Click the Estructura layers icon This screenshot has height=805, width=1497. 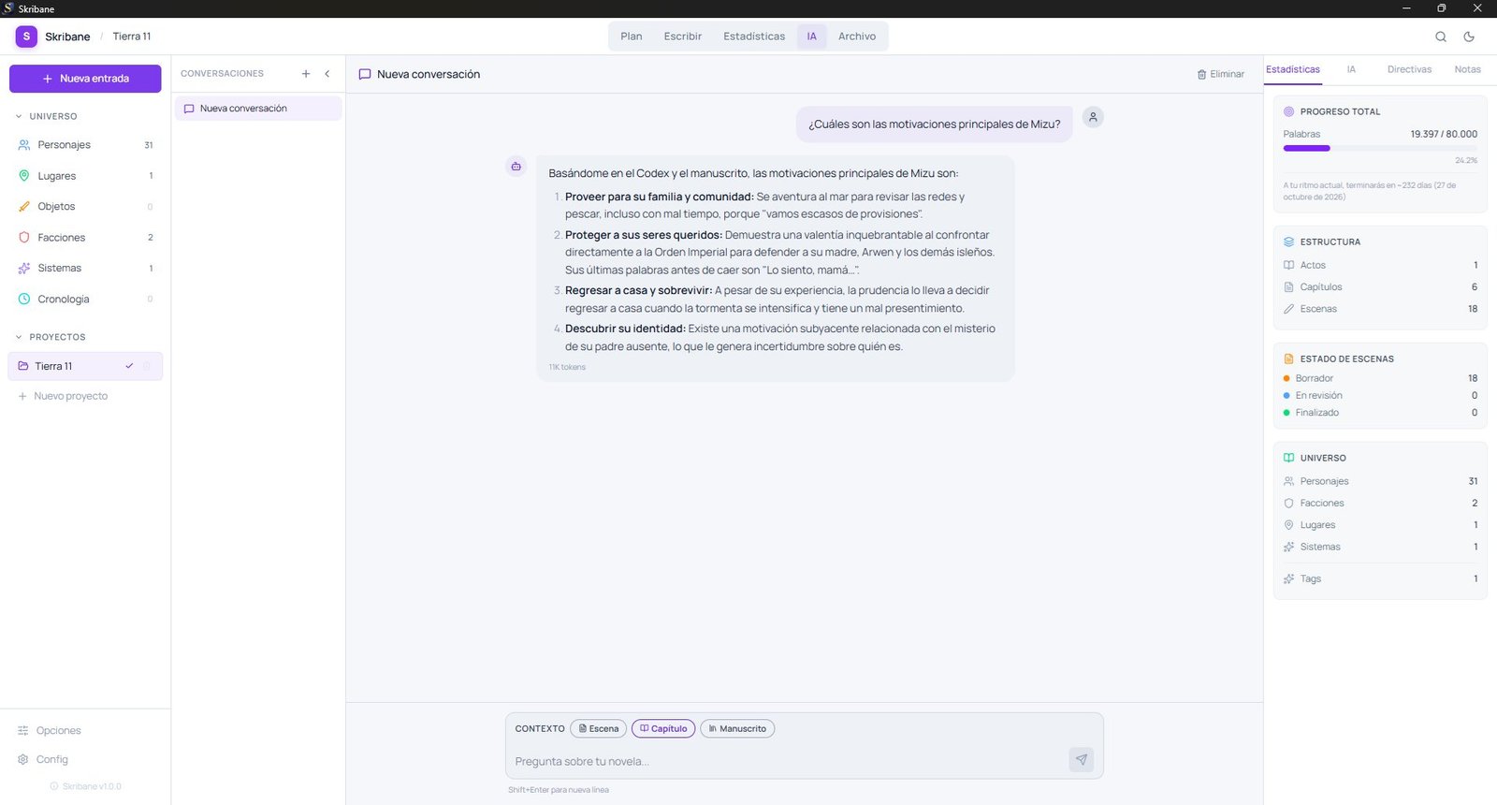coord(1289,241)
